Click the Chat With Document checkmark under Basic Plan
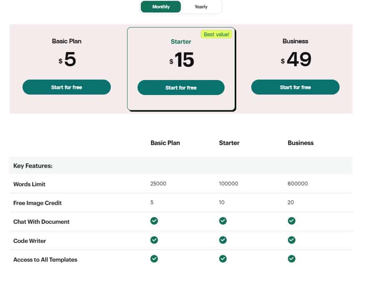 point(154,221)
